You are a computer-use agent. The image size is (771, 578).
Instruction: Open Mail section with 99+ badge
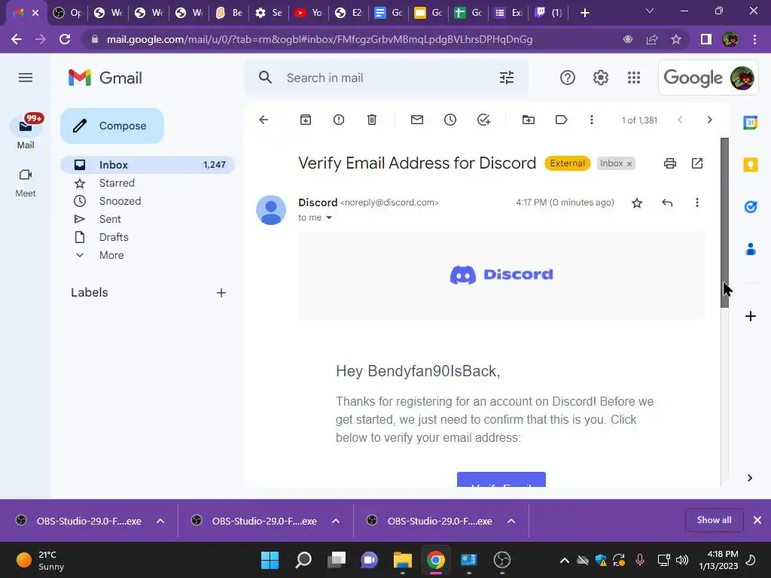coord(26,132)
